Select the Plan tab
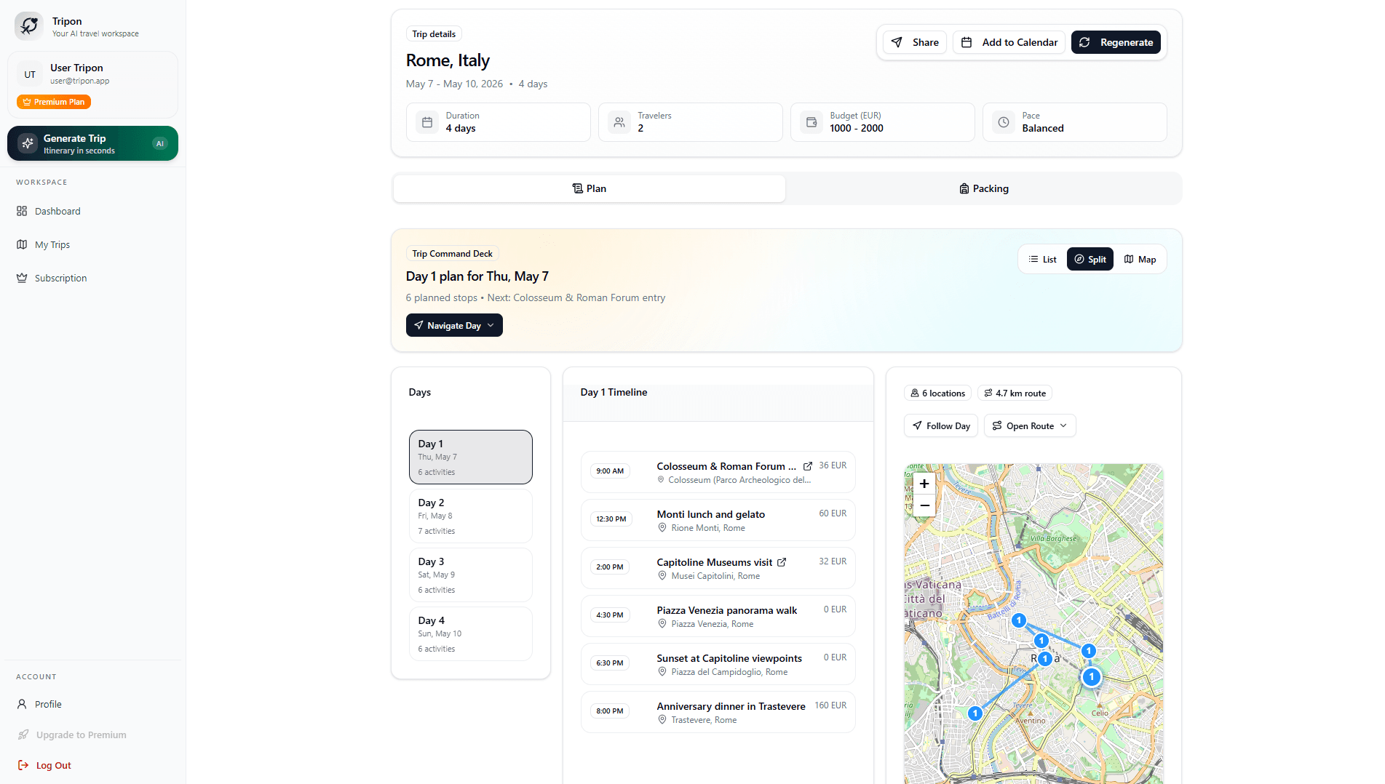This screenshot has width=1385, height=784. pyautogui.click(x=589, y=188)
